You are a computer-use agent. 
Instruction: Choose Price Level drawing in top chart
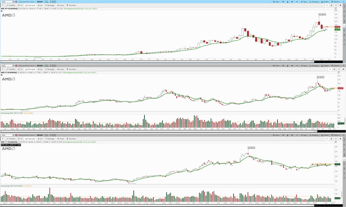point(30,5)
